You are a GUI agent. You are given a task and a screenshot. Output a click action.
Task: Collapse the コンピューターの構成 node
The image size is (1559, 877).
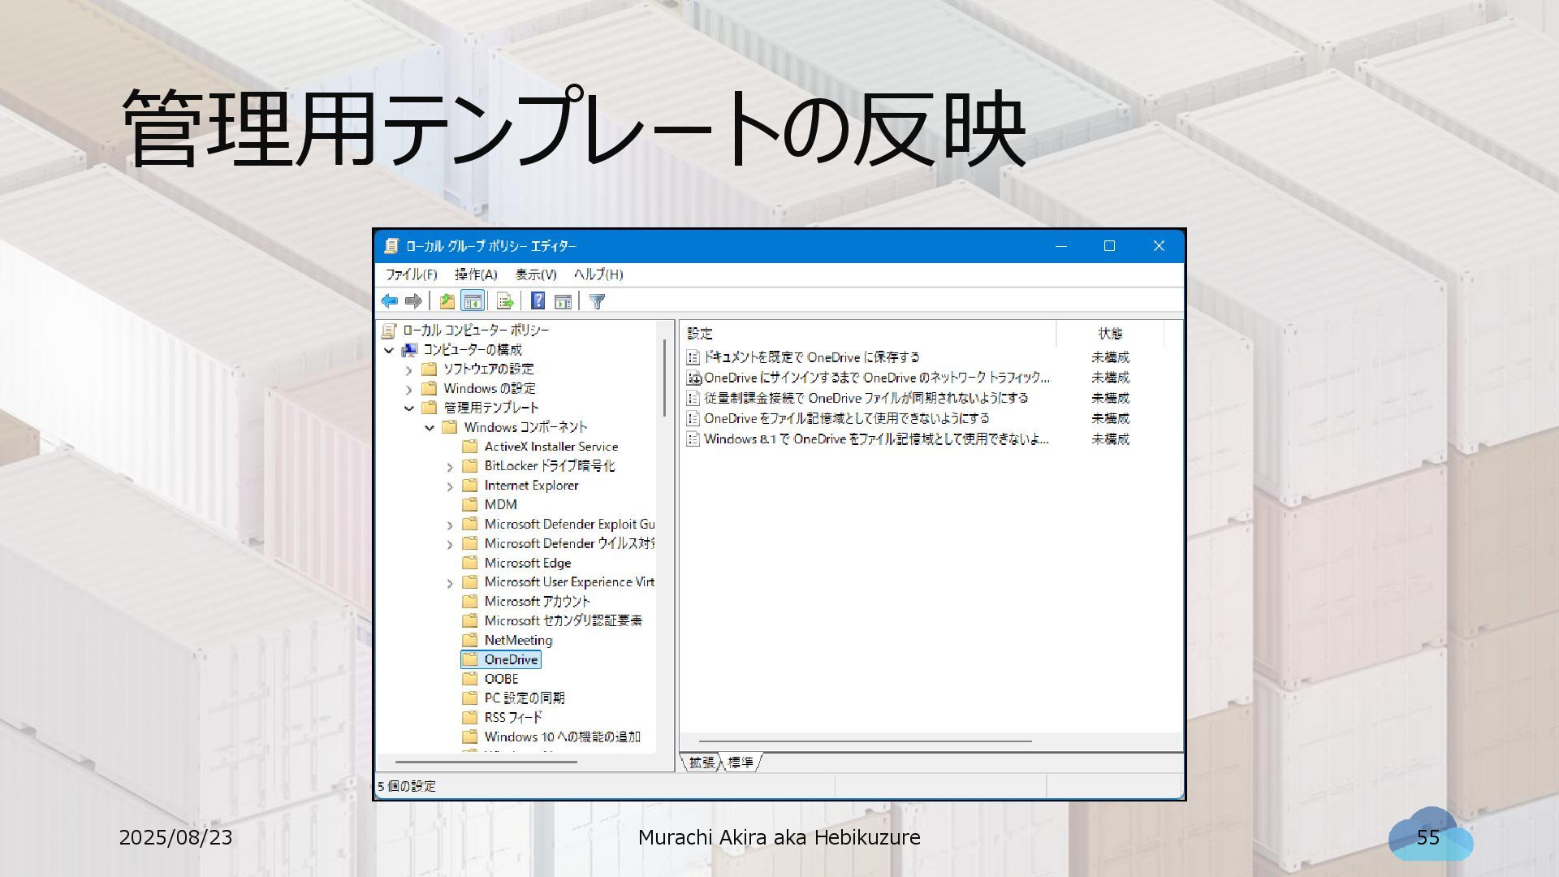[389, 350]
